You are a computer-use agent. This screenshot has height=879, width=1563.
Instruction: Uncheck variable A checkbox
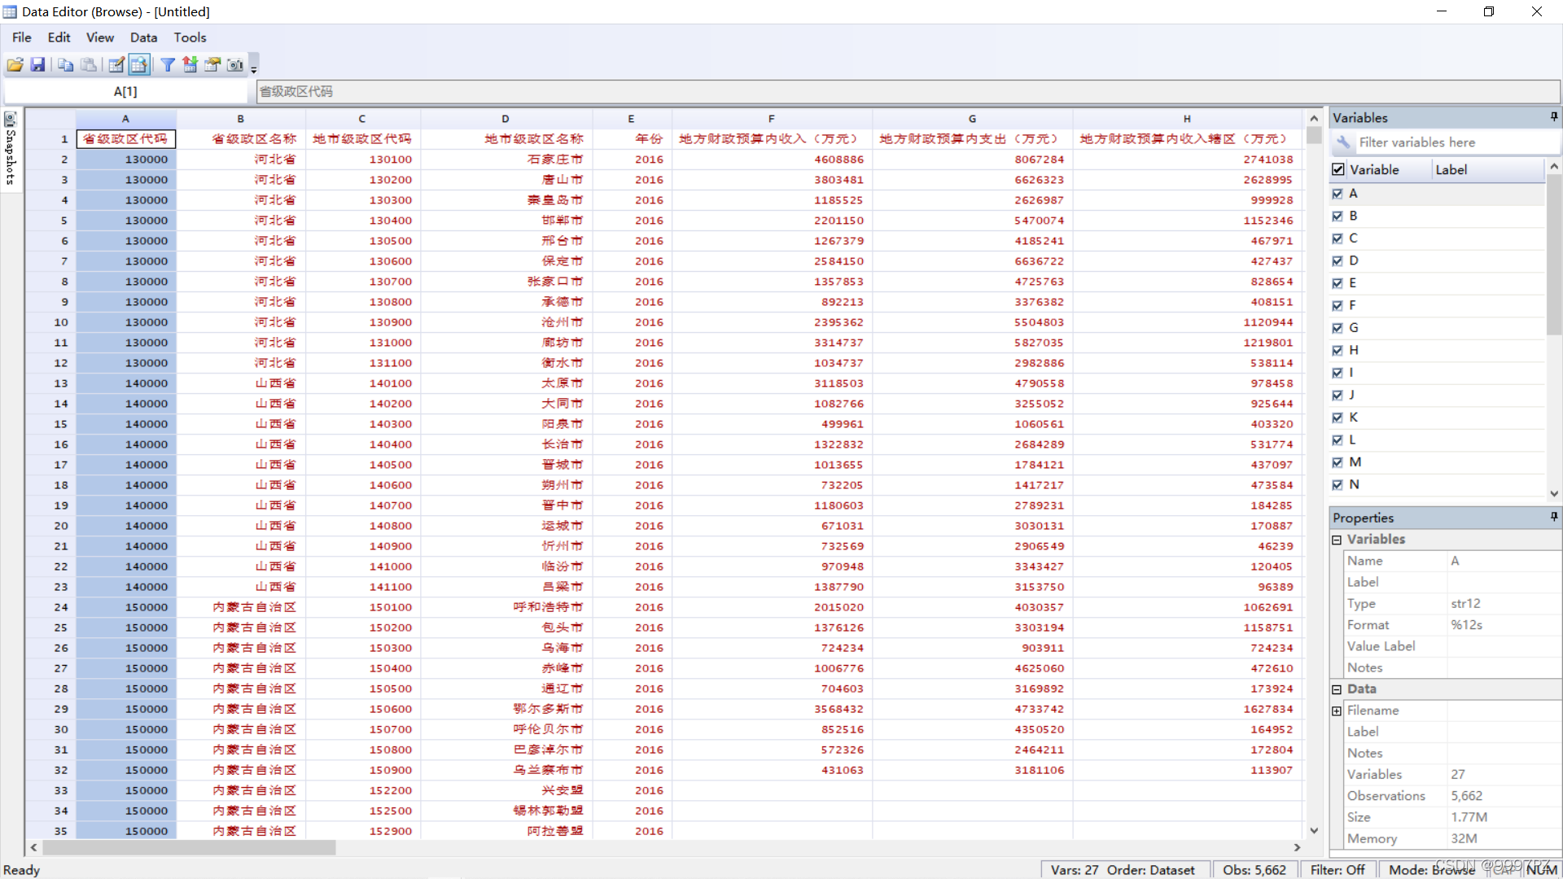(x=1338, y=194)
